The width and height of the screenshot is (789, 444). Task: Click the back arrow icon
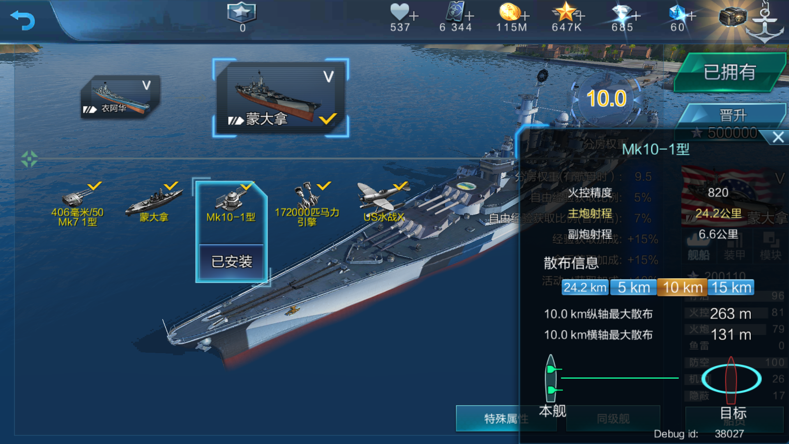click(x=23, y=21)
